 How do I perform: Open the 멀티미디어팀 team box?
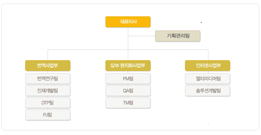208,79
